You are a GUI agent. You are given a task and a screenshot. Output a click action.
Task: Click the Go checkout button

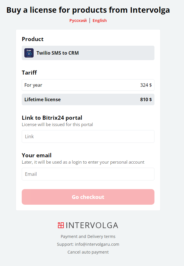coord(88,197)
